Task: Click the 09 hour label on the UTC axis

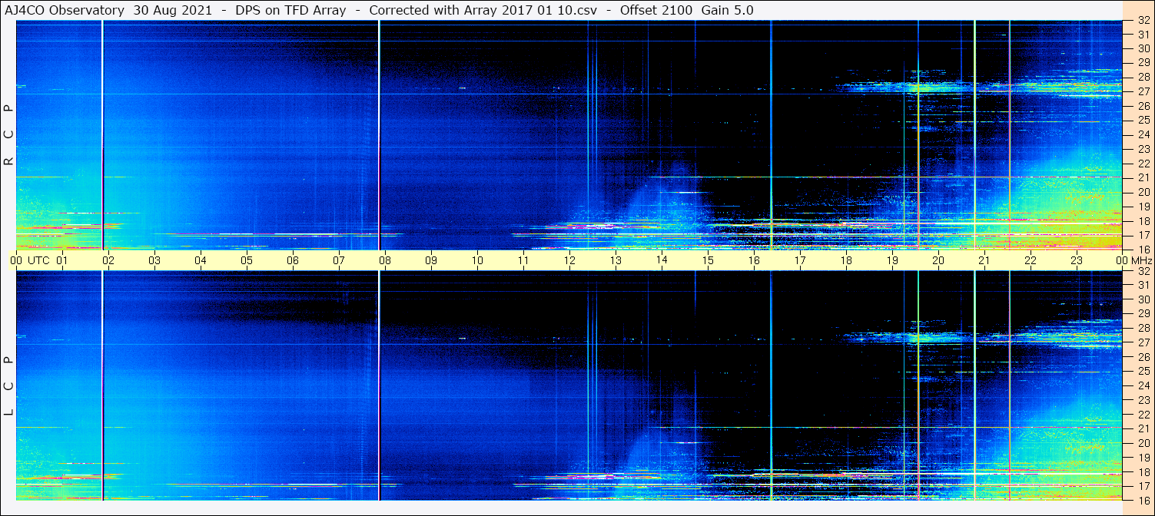Action: [431, 260]
